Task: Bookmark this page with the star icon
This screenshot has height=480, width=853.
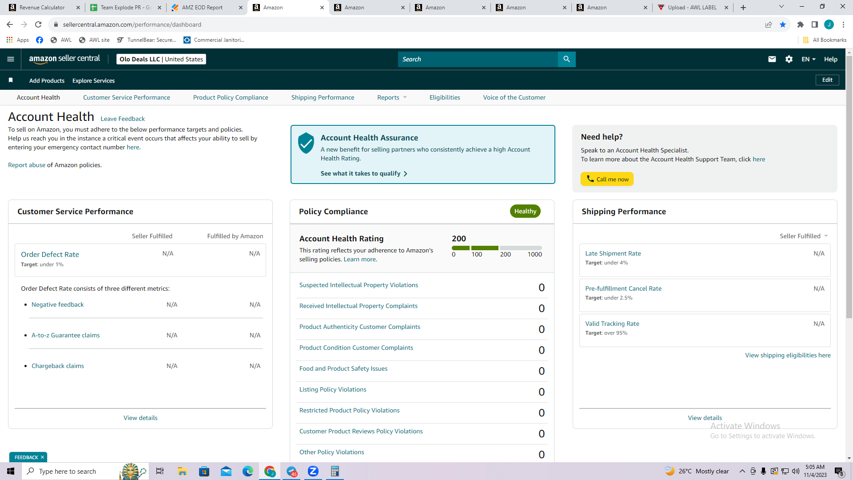Action: [x=783, y=24]
